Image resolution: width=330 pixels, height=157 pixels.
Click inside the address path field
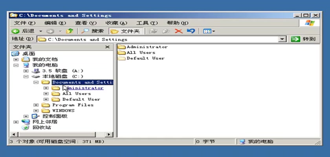157,39
